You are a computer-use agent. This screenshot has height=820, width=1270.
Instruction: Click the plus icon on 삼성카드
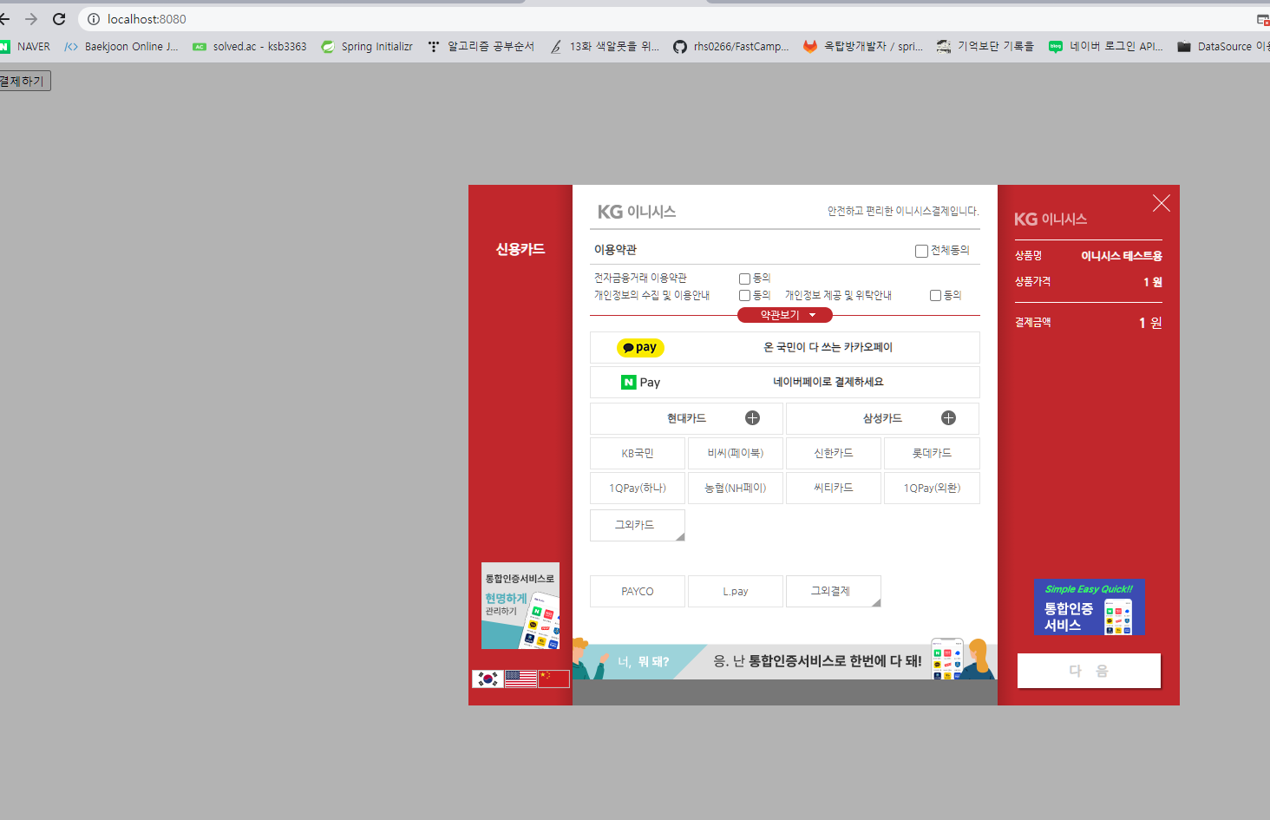click(x=948, y=418)
